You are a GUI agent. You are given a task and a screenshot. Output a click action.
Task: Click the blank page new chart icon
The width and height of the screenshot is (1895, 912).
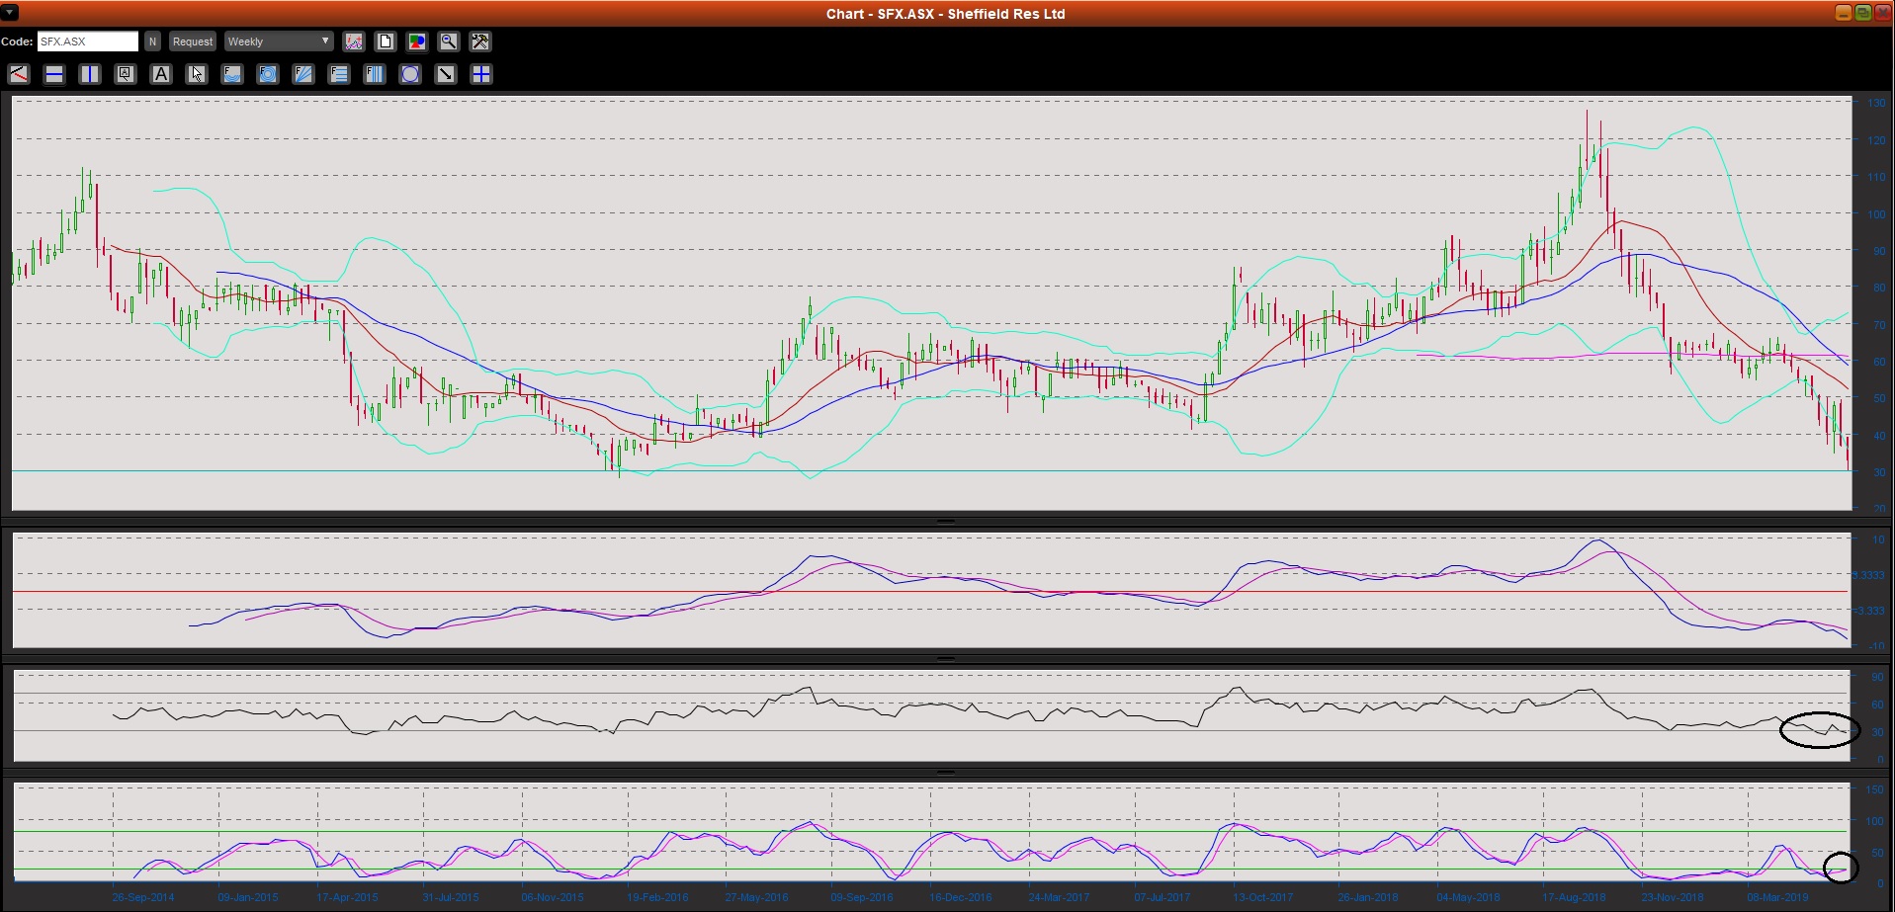click(386, 41)
